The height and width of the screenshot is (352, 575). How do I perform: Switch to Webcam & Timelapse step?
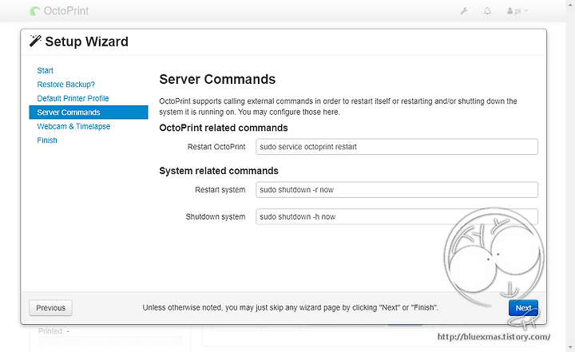[73, 126]
